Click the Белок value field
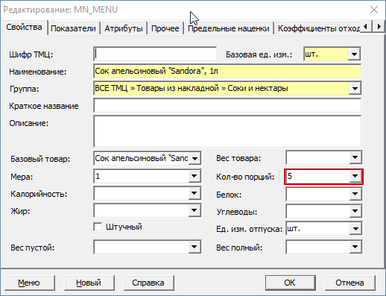Image resolution: width=386 pixels, height=296 pixels. [317, 194]
